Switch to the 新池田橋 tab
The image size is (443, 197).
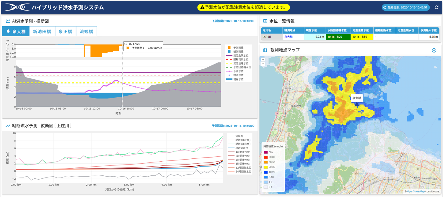click(42, 31)
